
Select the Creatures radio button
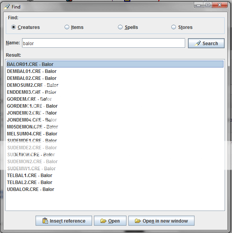tap(14, 27)
